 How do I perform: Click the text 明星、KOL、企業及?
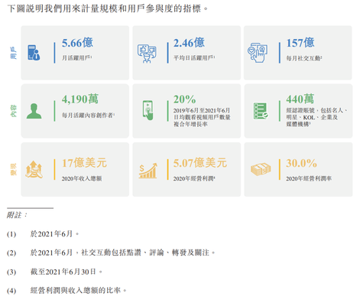click(x=312, y=117)
